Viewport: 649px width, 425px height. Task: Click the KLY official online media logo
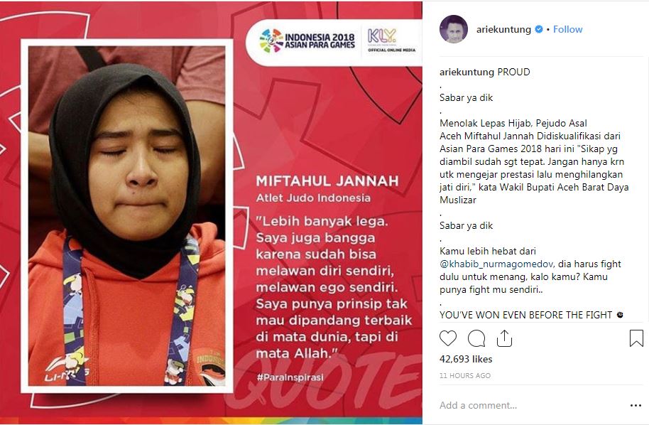(x=391, y=41)
